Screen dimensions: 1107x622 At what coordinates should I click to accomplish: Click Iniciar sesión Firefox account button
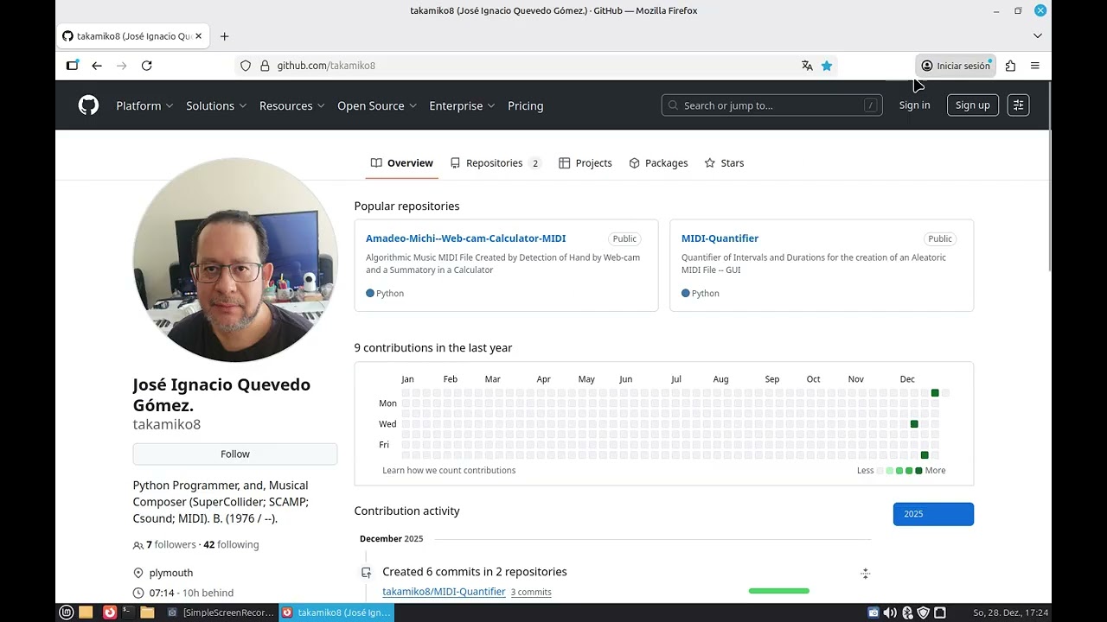[956, 66]
